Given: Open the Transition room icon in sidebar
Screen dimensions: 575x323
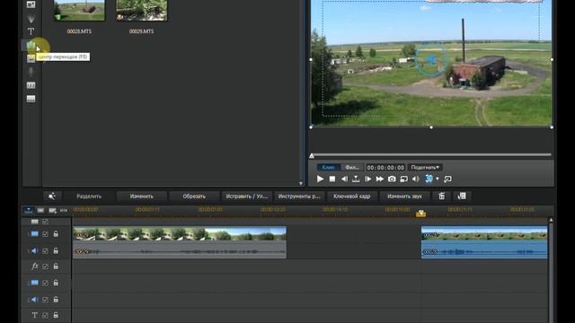Looking at the screenshot, I should [x=31, y=46].
